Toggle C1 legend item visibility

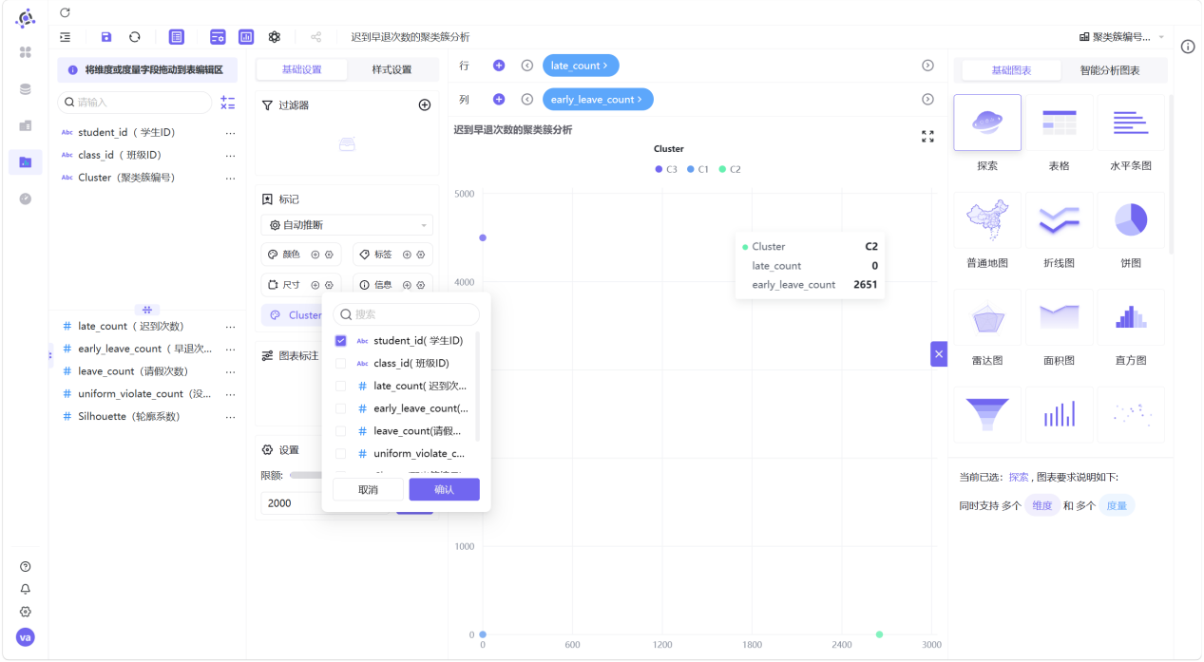tap(698, 169)
